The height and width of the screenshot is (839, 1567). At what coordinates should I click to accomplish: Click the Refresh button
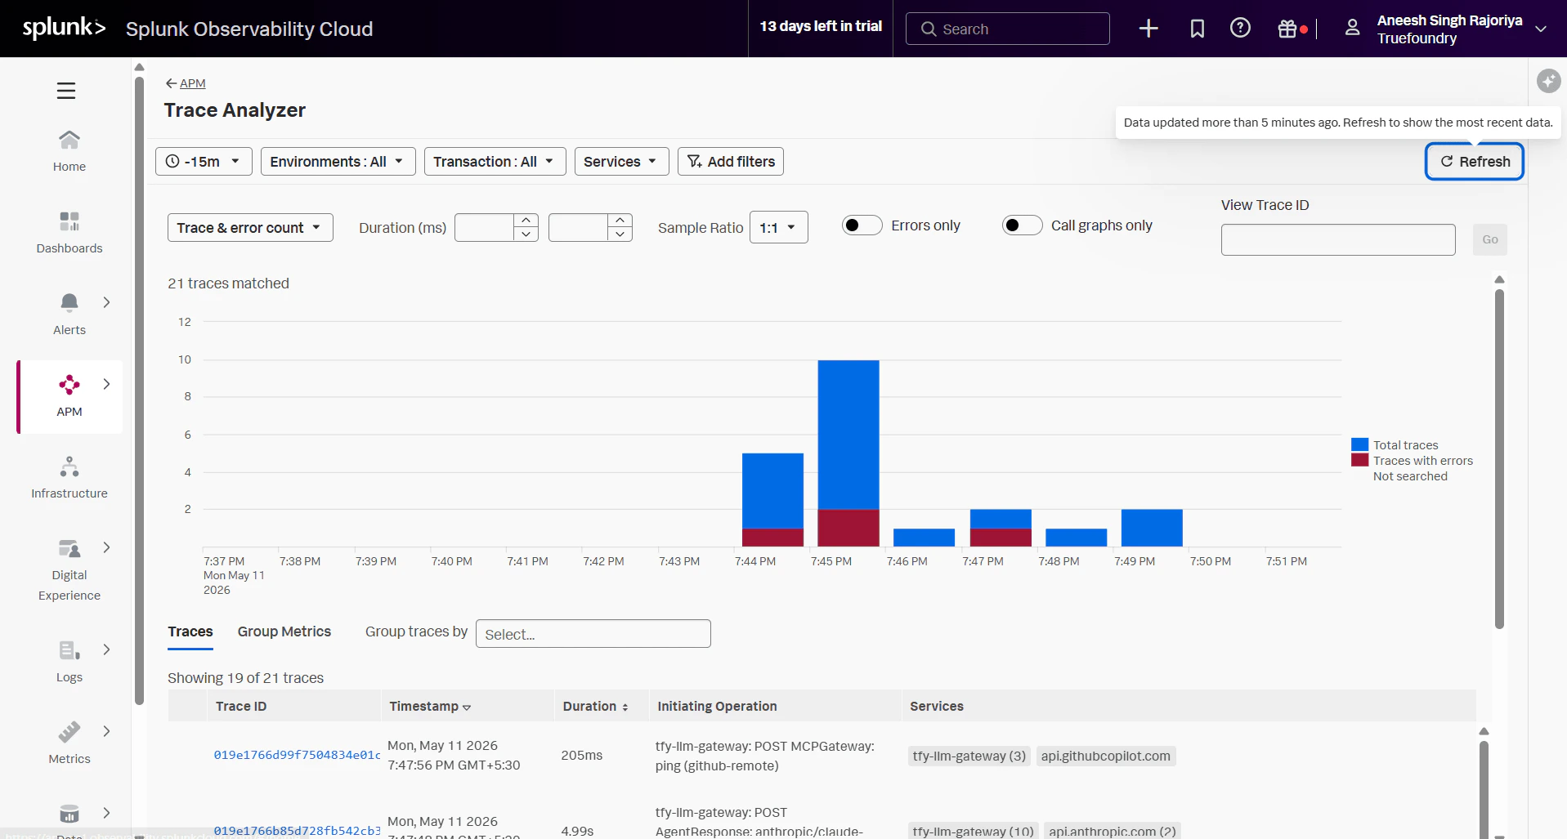1475,162
